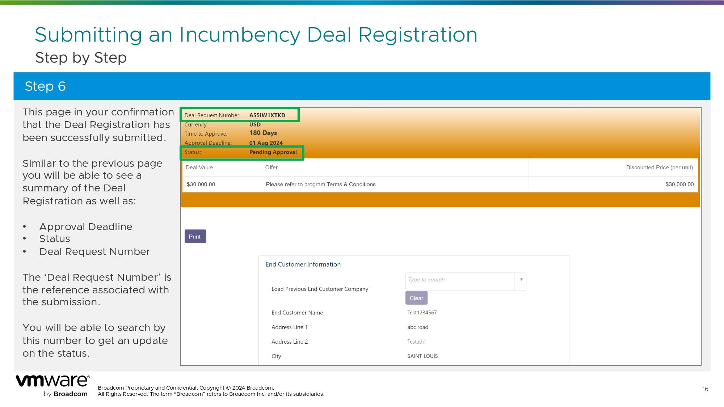Screen dimensions: 724x407
Task: Click the Discounted Price (per unit) header
Action: click(x=659, y=168)
